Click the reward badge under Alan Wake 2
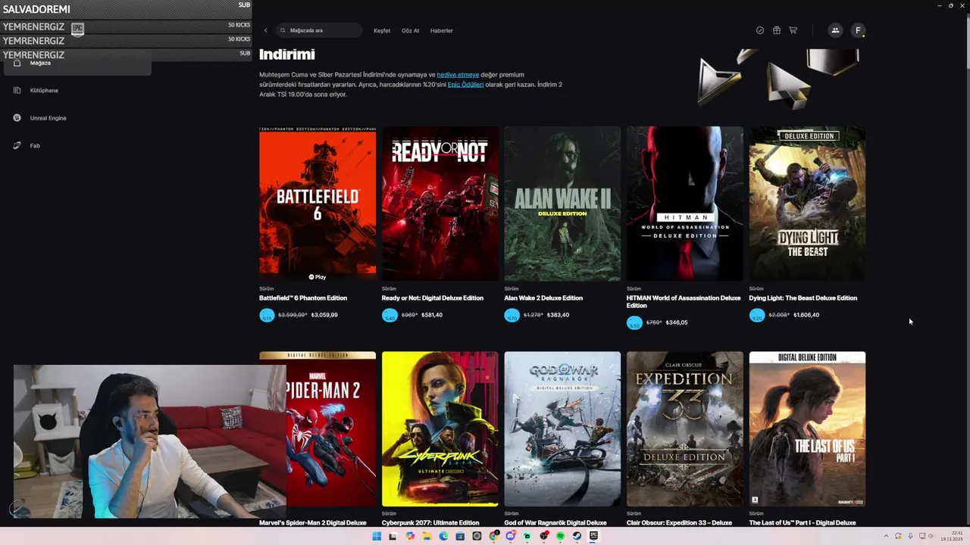Viewport: 970px width, 545px height. 512,316
